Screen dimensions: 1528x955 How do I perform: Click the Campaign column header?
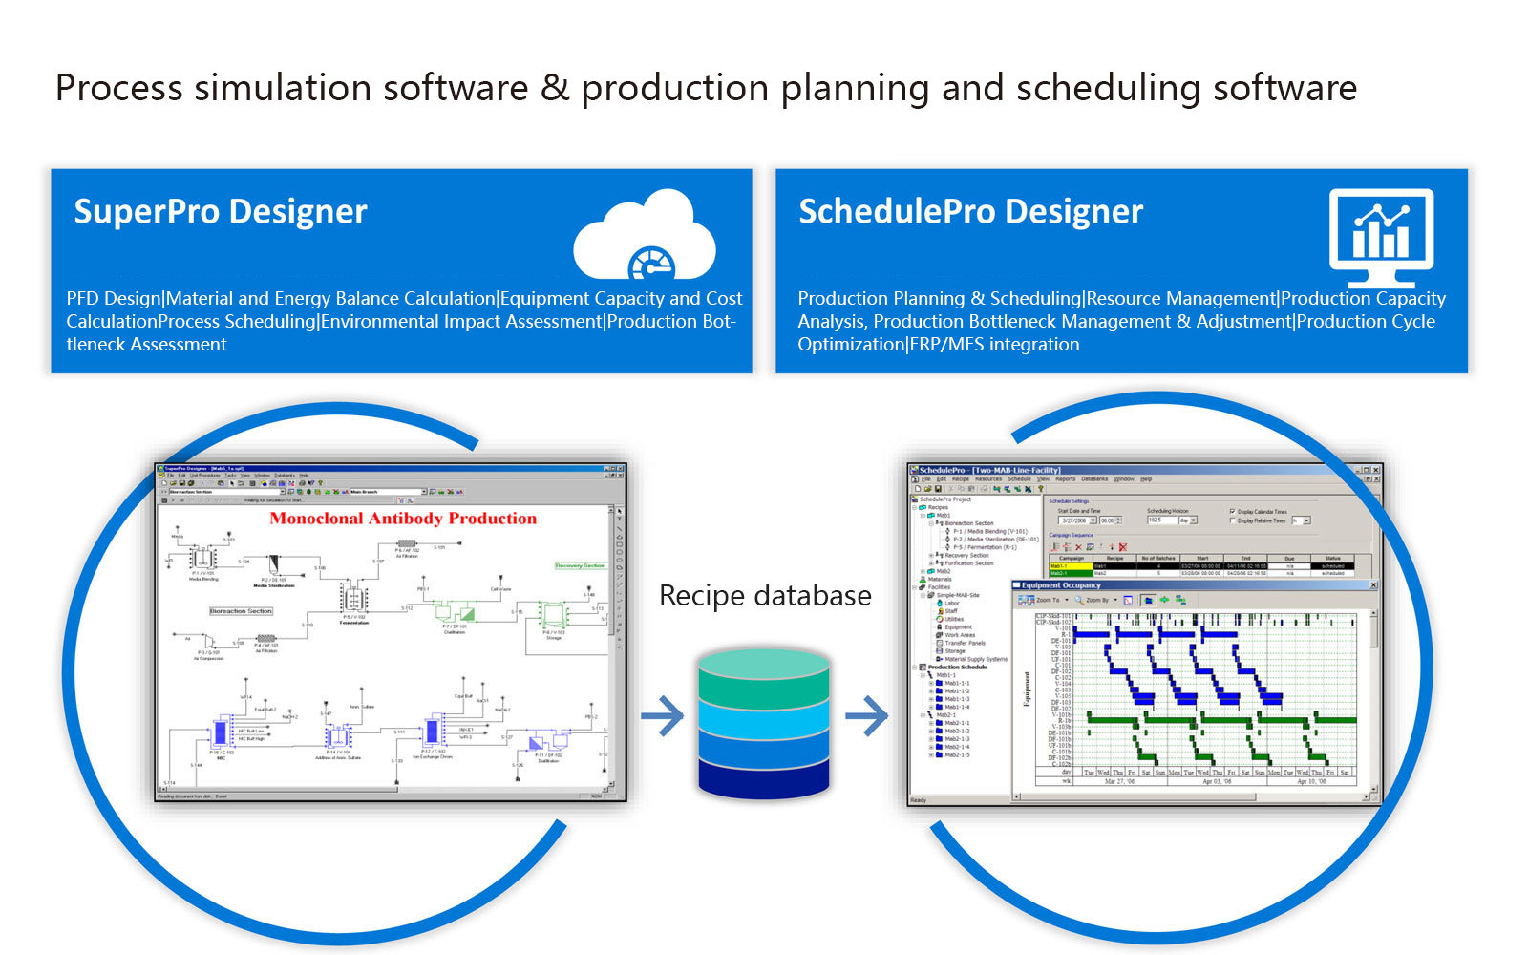(x=1072, y=558)
